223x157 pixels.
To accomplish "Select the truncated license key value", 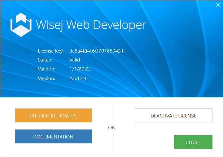I will pyautogui.click(x=98, y=51).
